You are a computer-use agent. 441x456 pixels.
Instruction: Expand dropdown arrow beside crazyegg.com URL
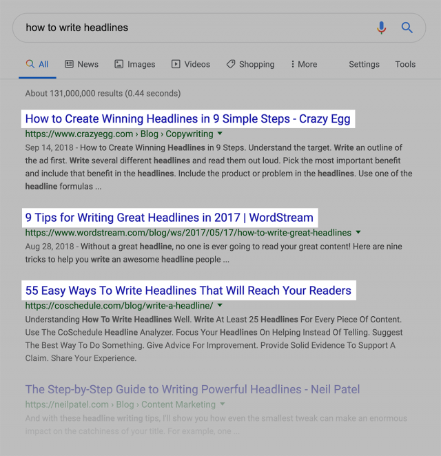220,134
